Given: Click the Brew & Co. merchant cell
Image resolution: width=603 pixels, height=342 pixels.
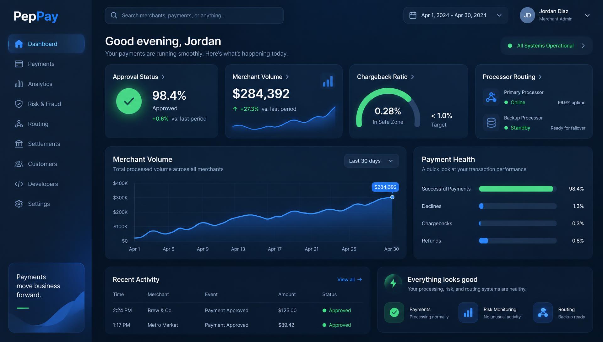Looking at the screenshot, I should pyautogui.click(x=160, y=310).
